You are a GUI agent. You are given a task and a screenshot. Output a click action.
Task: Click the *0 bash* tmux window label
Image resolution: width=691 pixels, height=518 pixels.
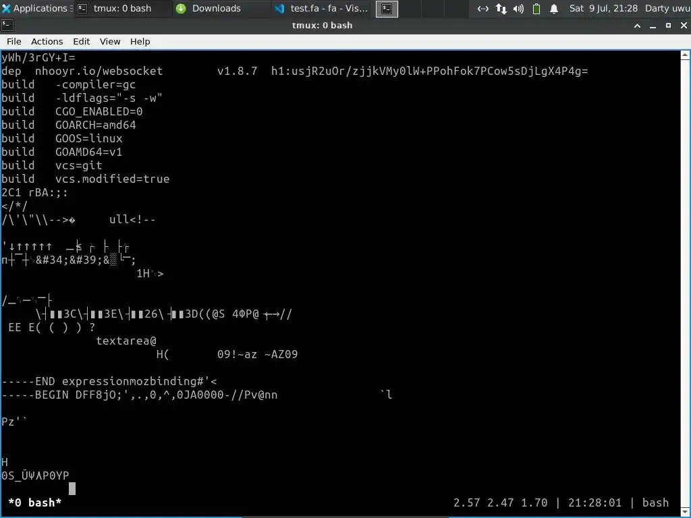tap(35, 502)
